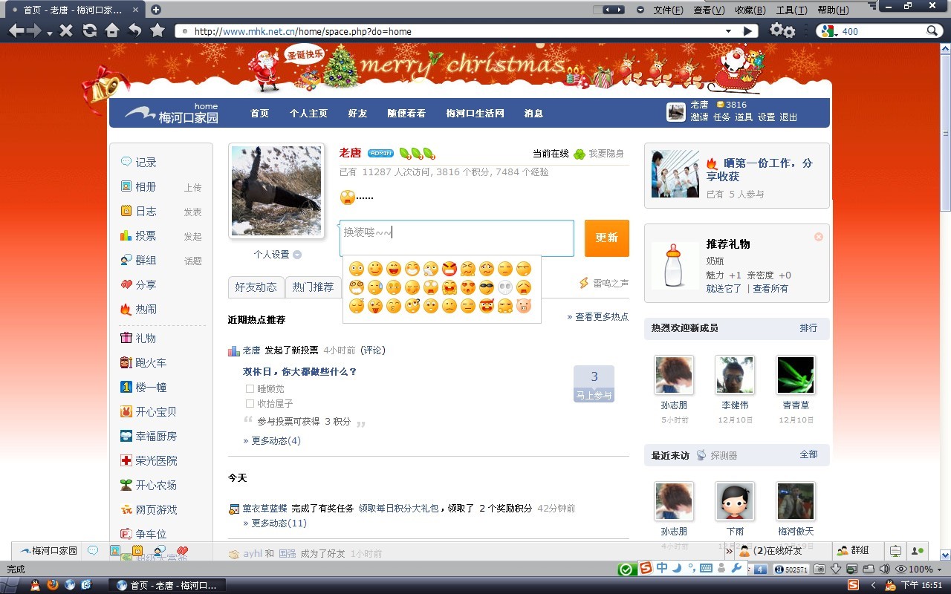Click the browser forward arrow

(x=34, y=31)
